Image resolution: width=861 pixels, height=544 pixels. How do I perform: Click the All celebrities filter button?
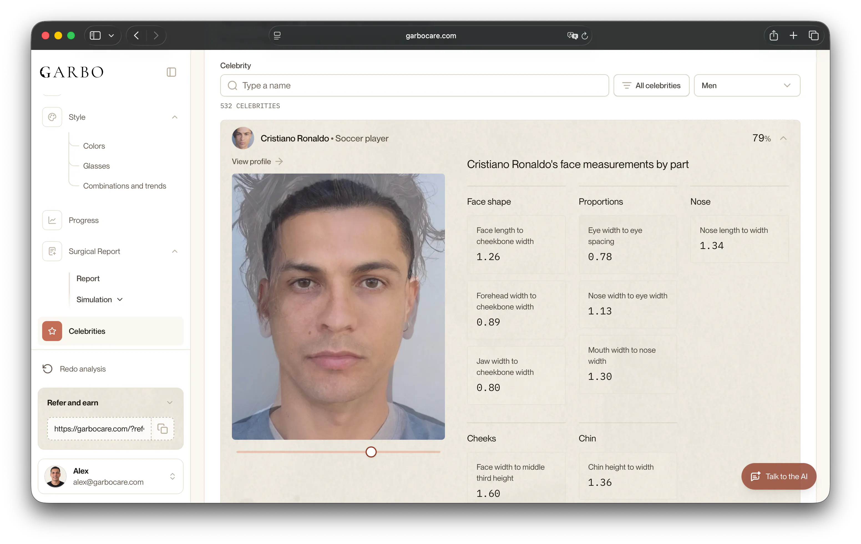651,85
